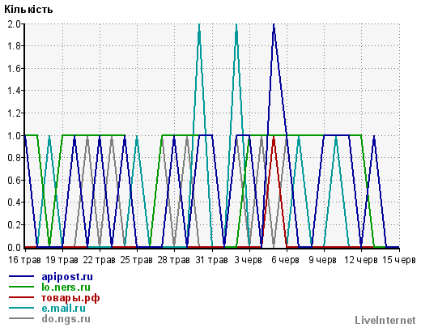The image size is (421, 328).
Task: Click the green lo.ners.ru legend line
Action: (x=21, y=287)
